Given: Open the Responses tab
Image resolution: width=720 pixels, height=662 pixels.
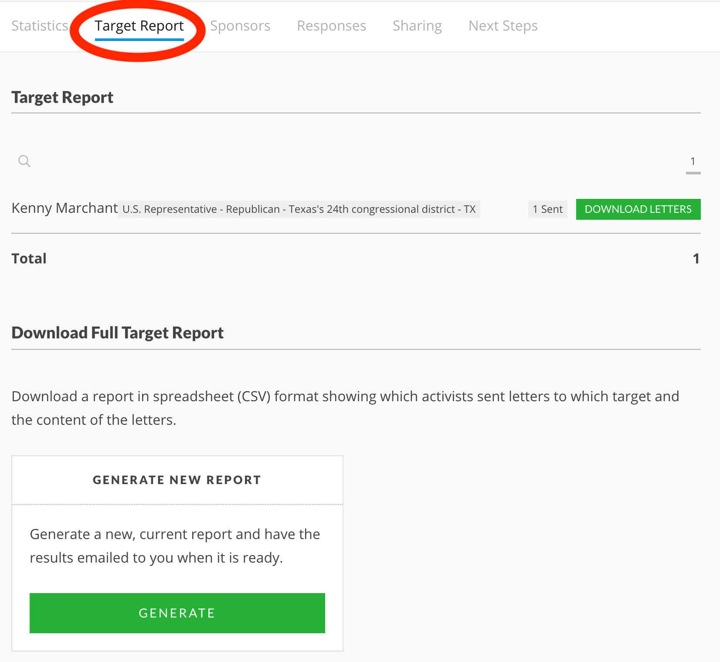Looking at the screenshot, I should [332, 26].
